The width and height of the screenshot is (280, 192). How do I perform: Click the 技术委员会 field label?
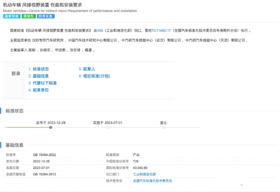pos(114,181)
